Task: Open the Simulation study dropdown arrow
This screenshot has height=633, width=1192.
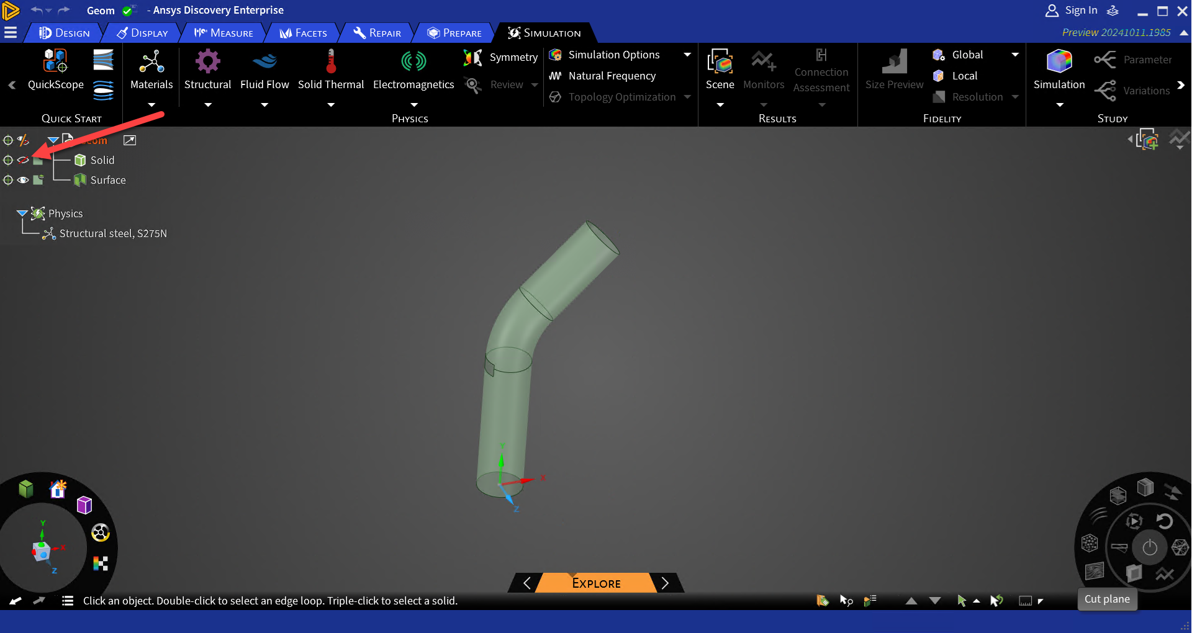Action: [x=1060, y=105]
